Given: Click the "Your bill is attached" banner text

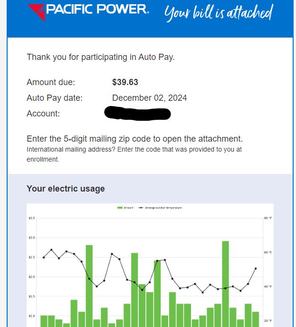Looking at the screenshot, I should pyautogui.click(x=219, y=13).
